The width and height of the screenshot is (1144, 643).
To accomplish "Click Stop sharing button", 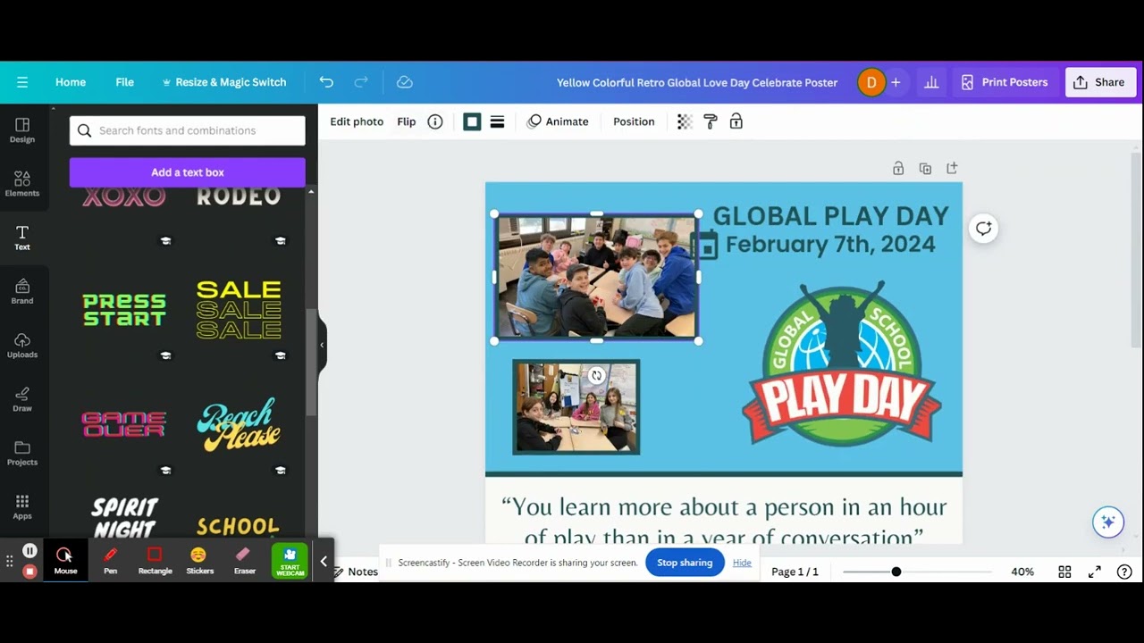I will [x=685, y=563].
